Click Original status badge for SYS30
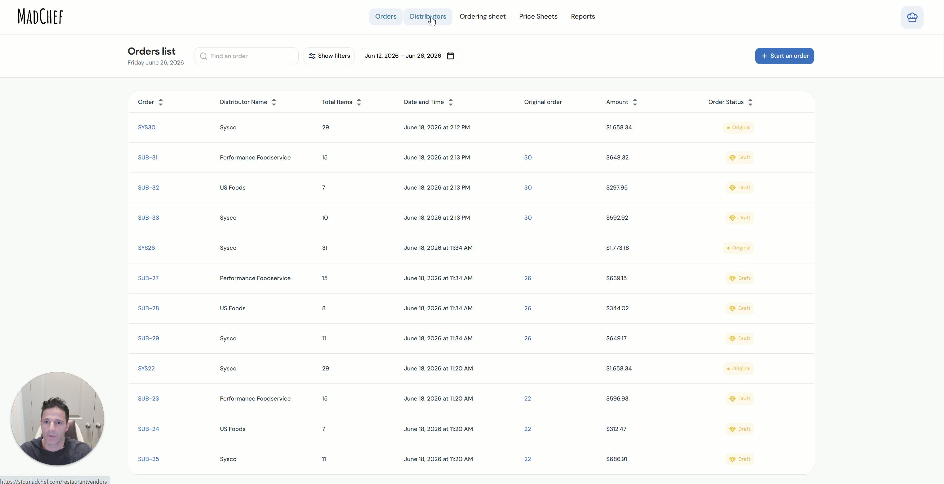 738,128
